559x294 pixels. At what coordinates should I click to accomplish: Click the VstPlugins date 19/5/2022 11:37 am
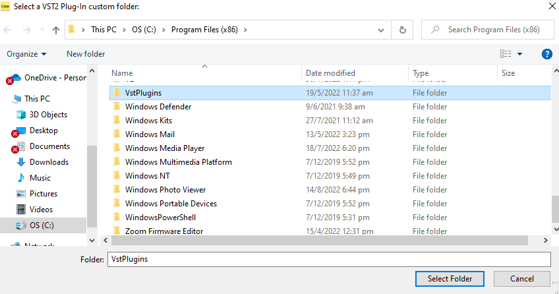339,93
